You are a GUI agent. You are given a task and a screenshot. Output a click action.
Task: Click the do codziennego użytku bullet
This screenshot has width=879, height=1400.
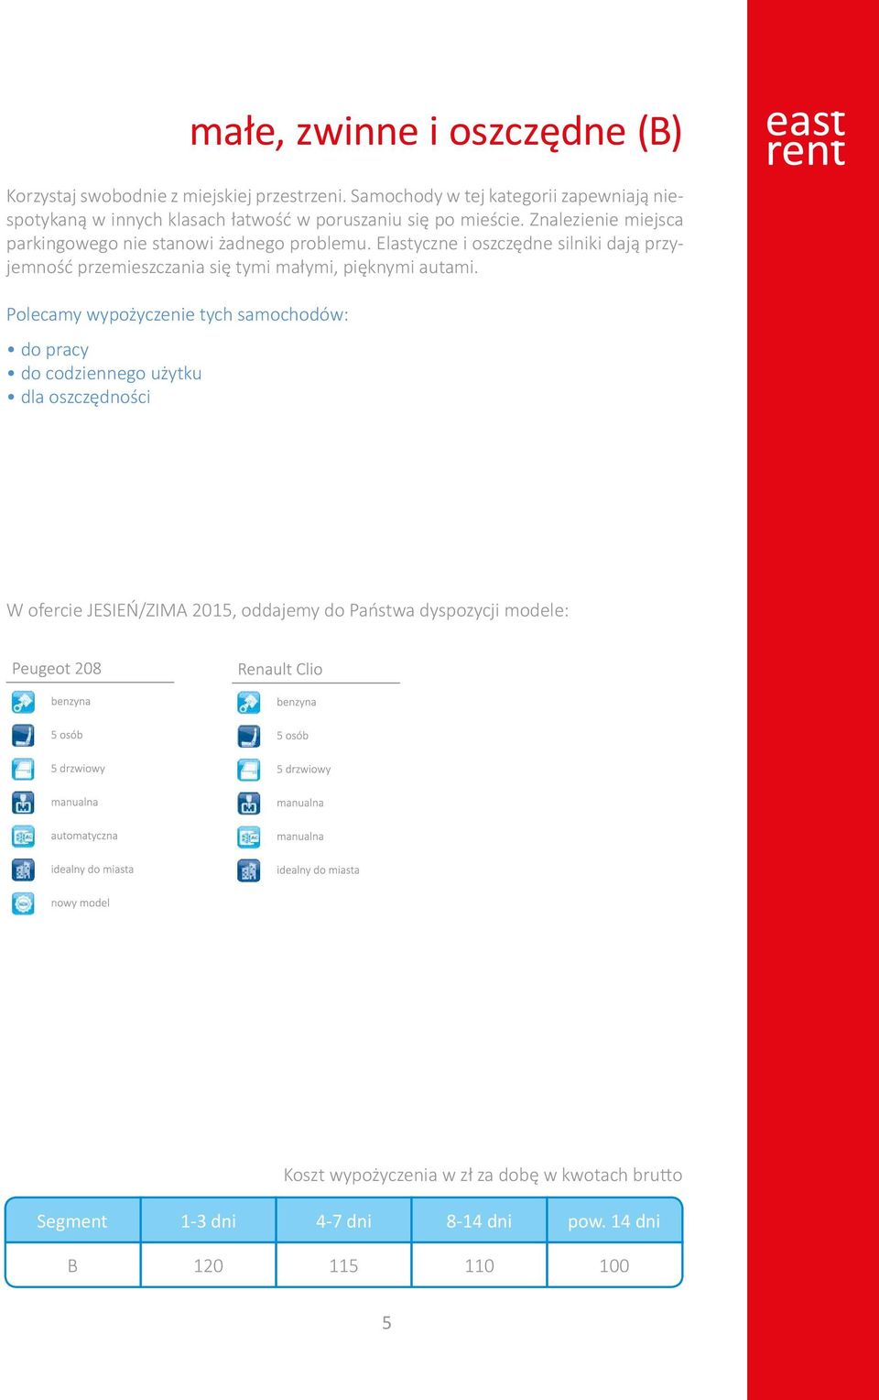(x=104, y=374)
